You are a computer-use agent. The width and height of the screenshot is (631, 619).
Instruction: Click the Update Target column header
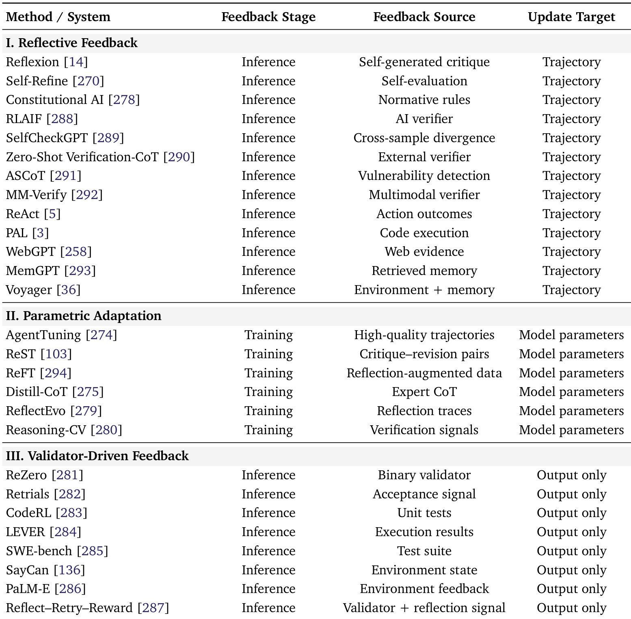coord(571,17)
